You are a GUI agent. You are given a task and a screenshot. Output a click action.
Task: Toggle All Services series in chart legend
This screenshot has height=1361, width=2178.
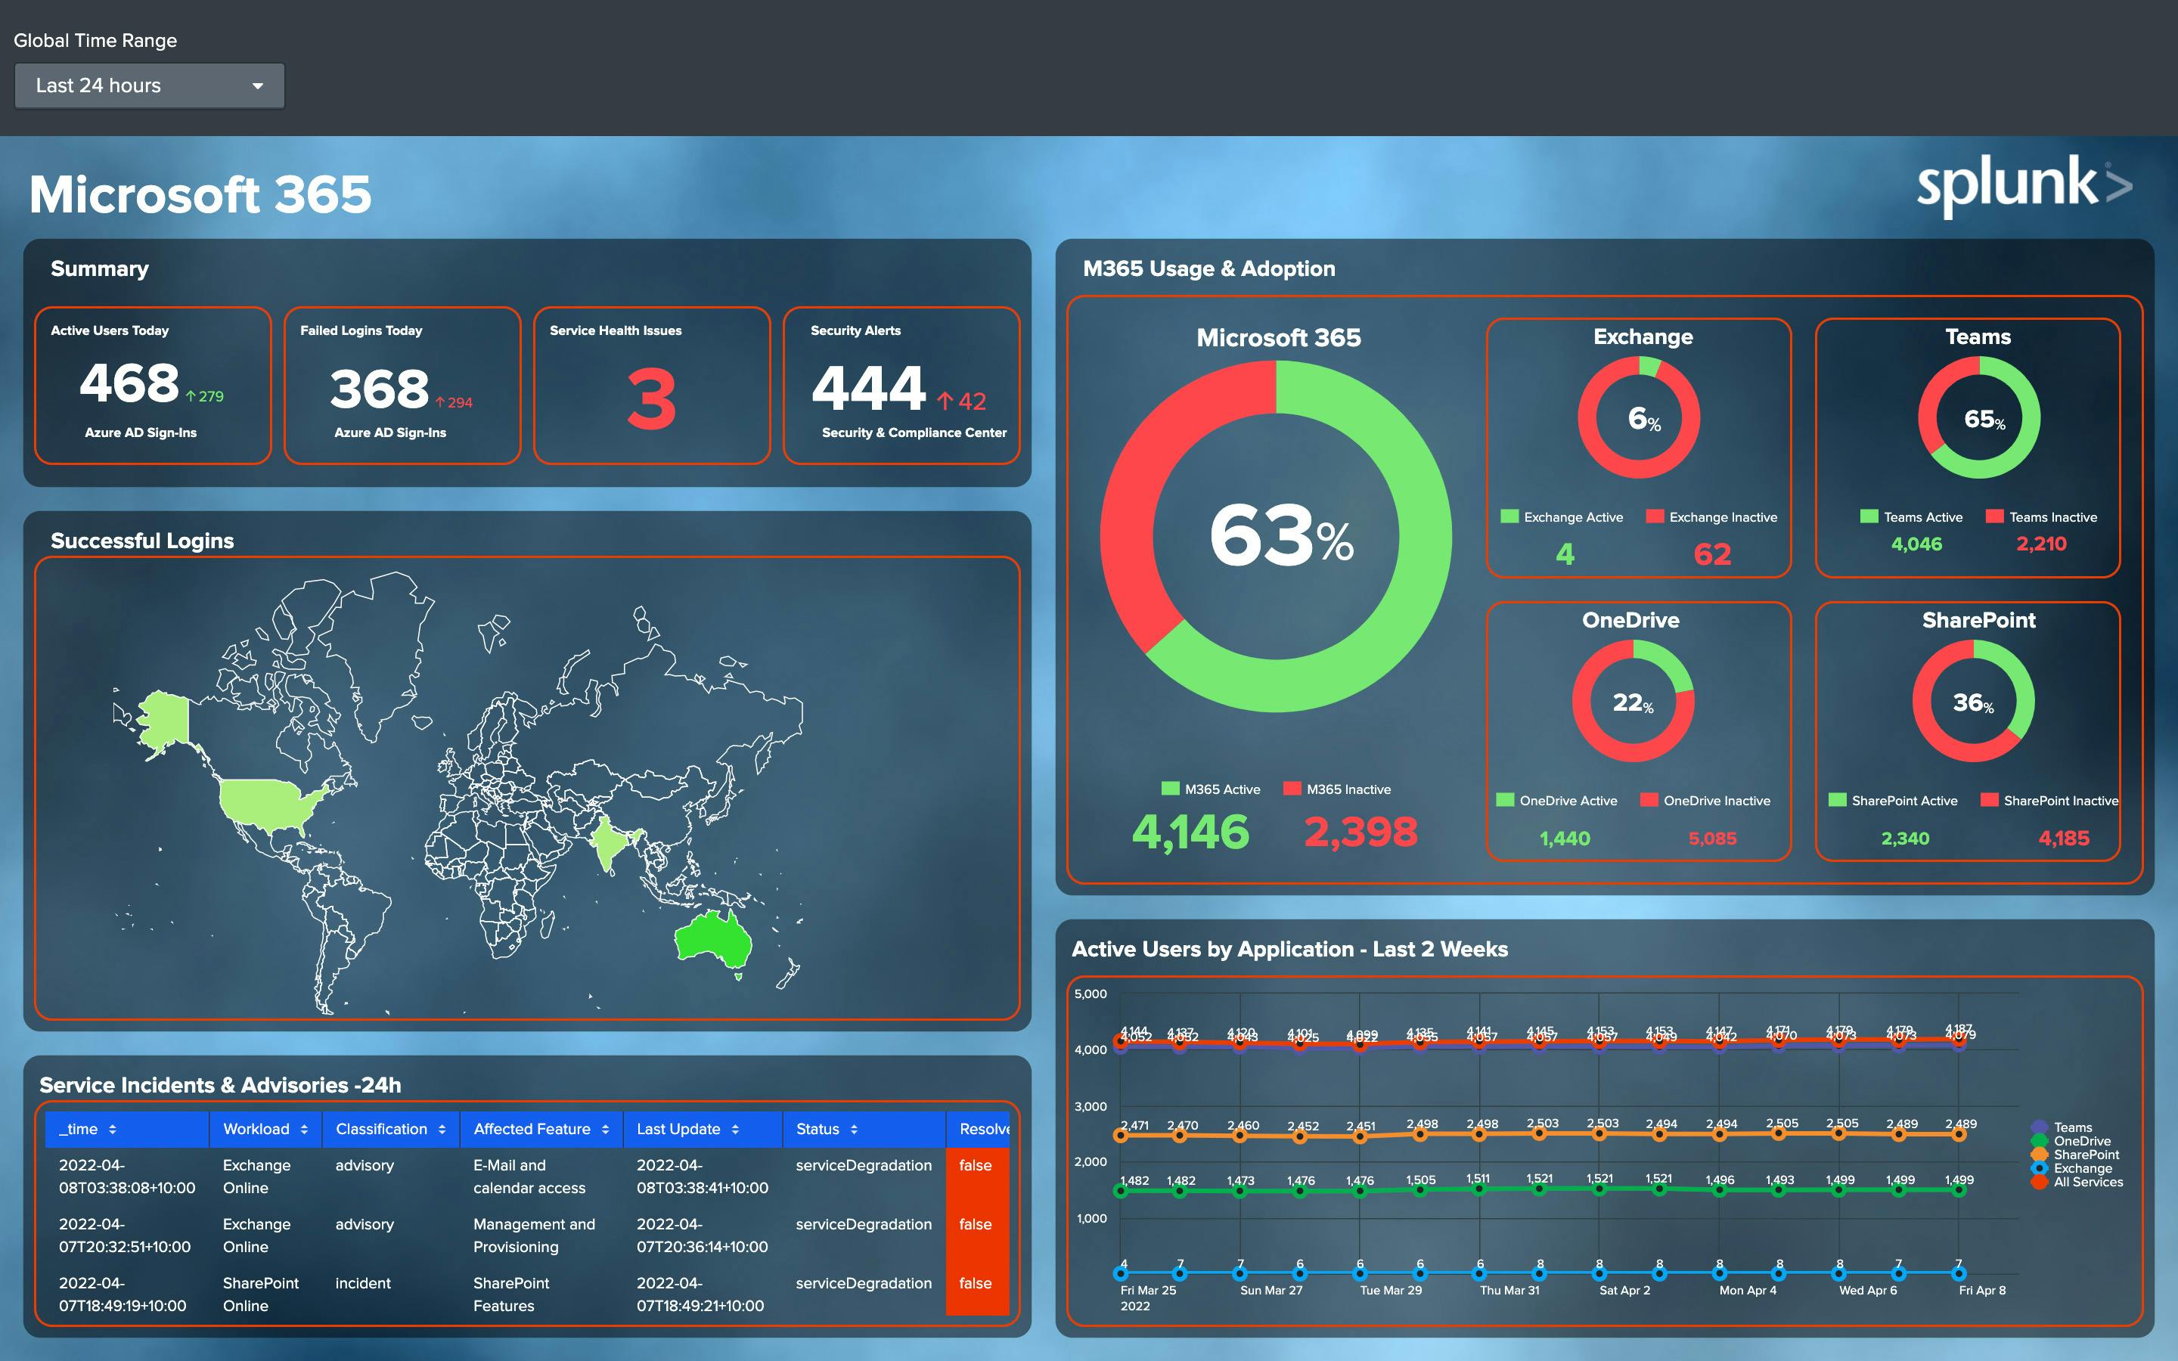coord(2077,1182)
